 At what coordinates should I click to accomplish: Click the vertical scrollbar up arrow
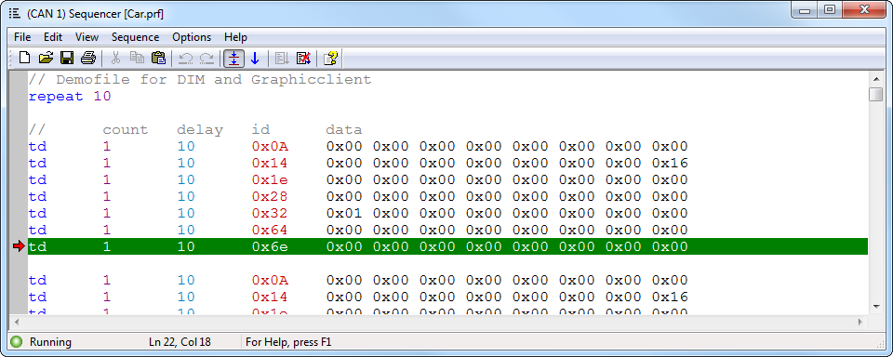pos(876,79)
